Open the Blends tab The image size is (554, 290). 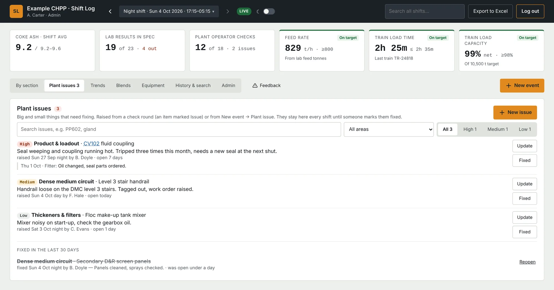[x=123, y=86]
